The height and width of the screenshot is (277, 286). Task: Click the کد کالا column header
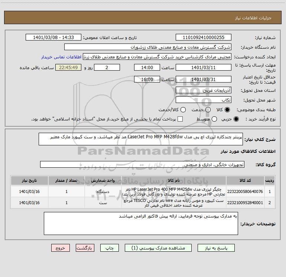[245, 181]
